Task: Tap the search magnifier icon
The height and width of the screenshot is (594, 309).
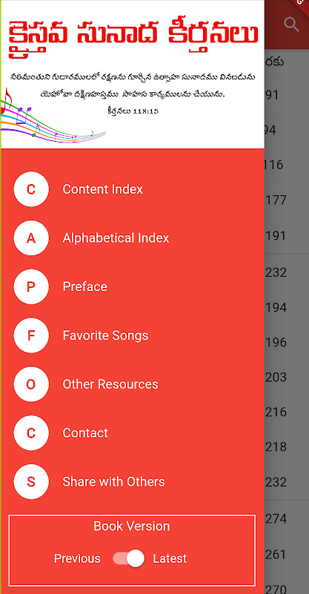Action: (x=292, y=25)
